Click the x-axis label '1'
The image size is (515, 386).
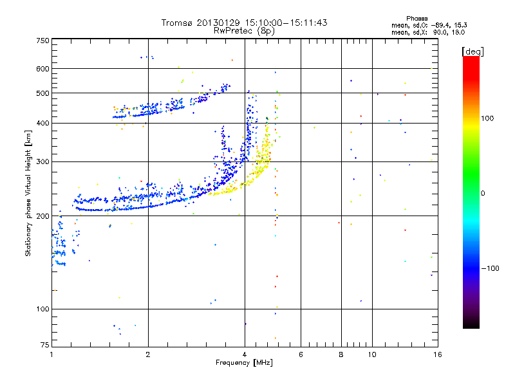(51, 354)
